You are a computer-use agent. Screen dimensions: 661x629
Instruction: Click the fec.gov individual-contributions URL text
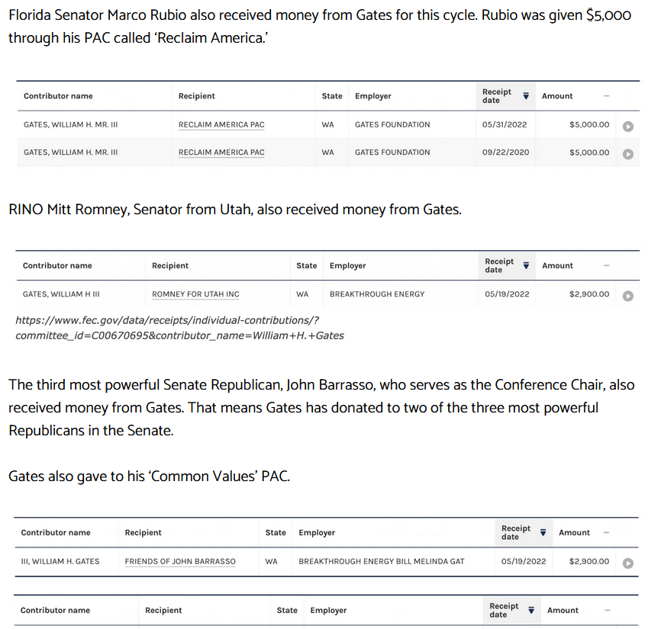tap(168, 328)
